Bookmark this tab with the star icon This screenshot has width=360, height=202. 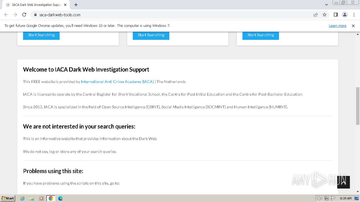325,15
